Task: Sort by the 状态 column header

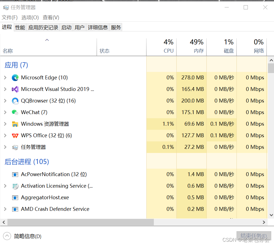Action: pos(122,47)
